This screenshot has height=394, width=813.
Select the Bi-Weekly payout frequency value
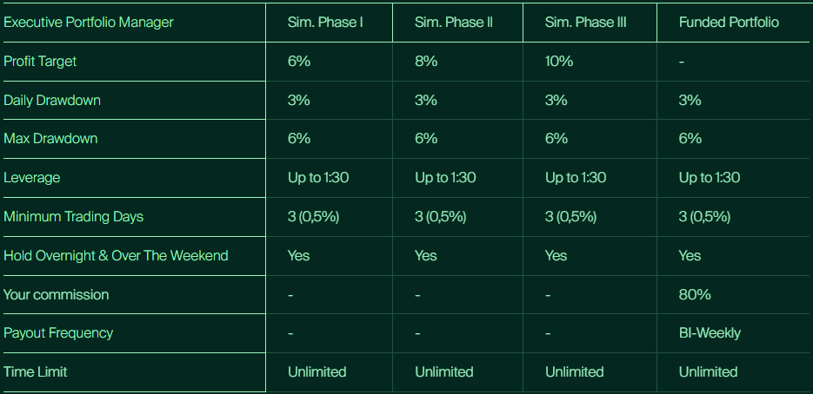tap(710, 332)
